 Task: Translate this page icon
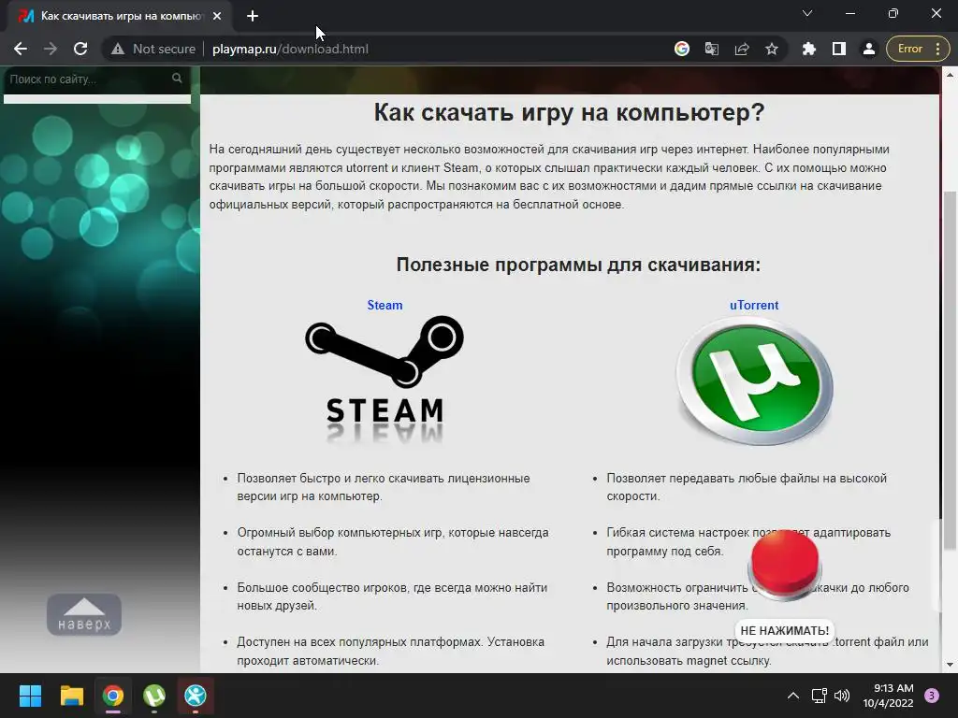[x=712, y=49]
